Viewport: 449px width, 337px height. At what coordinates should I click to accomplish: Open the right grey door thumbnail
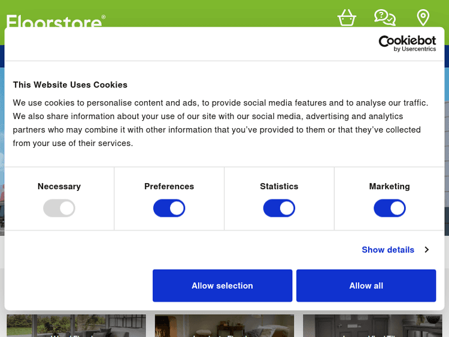[372, 325]
